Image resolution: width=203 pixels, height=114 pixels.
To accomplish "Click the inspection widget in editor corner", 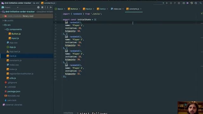I will pos(202,14).
